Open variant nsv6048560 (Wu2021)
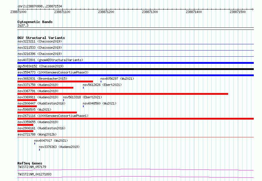The height and width of the screenshot is (181, 262). coord(100,103)
